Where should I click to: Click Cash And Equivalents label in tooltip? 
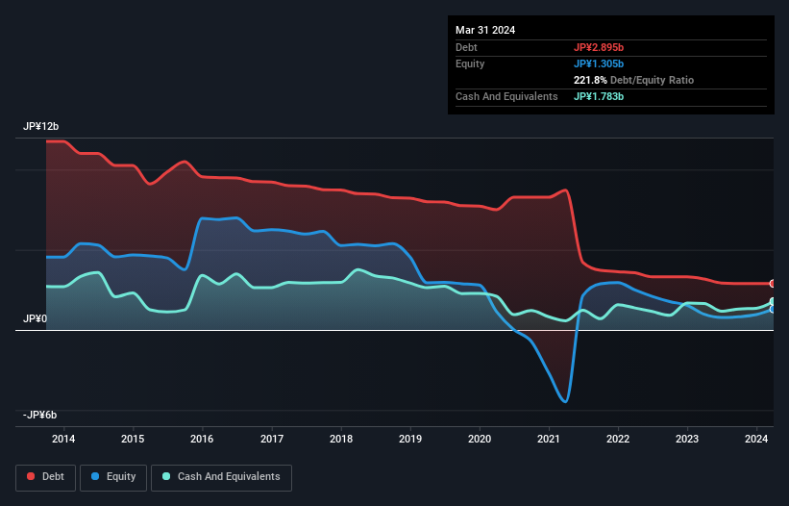tap(506, 96)
